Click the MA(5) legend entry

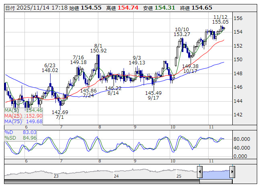pyautogui.click(x=23, y=110)
